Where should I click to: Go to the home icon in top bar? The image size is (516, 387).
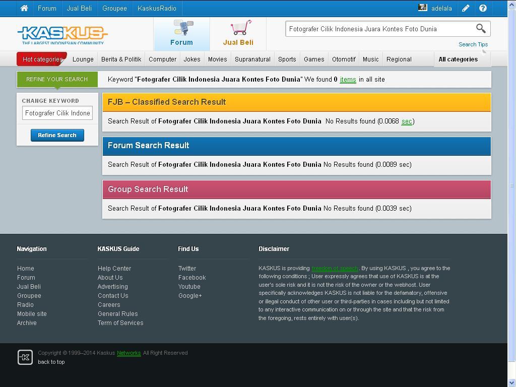tap(24, 8)
